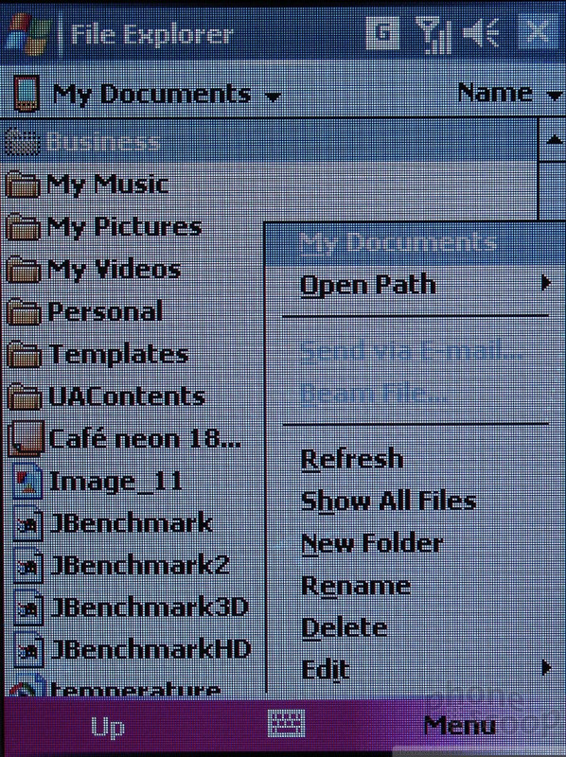Click the scrollbar up arrow

tap(553, 140)
